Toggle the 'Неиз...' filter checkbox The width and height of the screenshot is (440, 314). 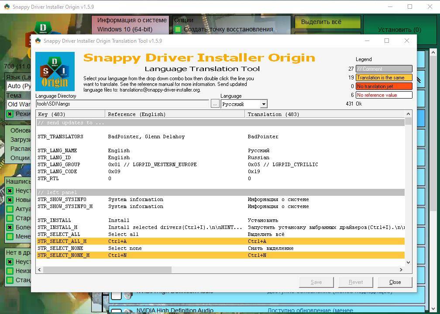(10, 271)
